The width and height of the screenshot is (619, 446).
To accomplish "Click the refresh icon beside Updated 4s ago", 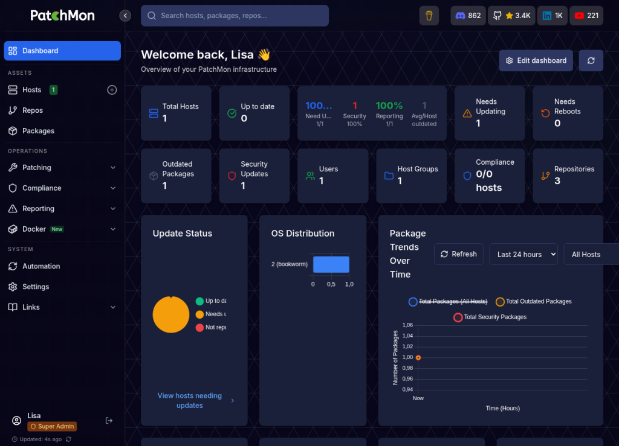I will coord(69,439).
